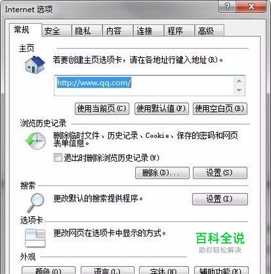Click the 使用当前页 button
271x274 pixels.
102,108
